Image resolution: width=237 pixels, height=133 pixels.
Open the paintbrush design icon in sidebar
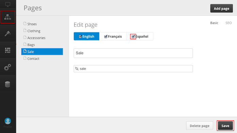coord(7,33)
